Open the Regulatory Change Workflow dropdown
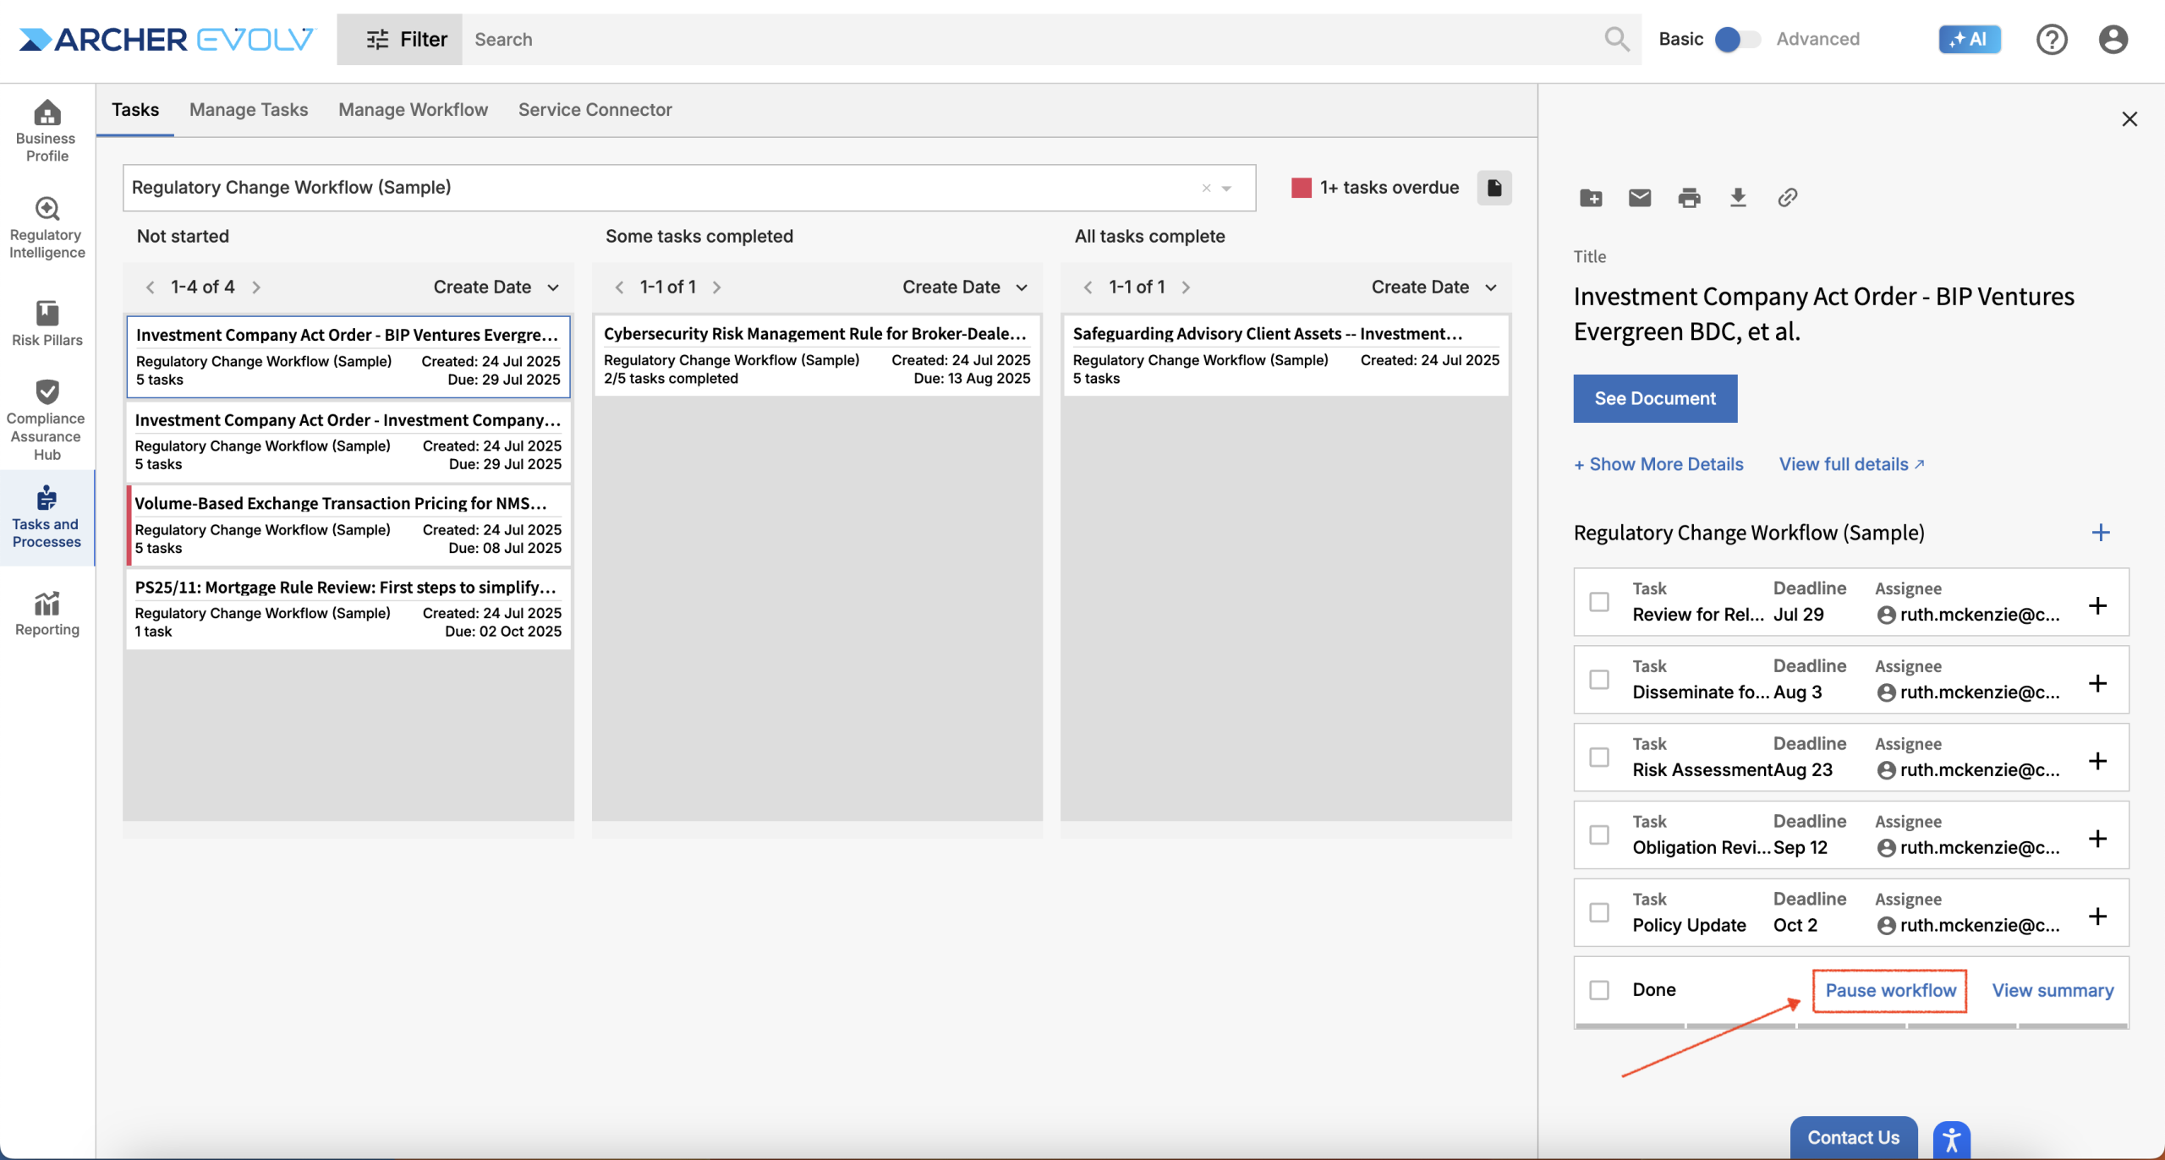Screen dimensions: 2165x1160 tap(1226, 188)
